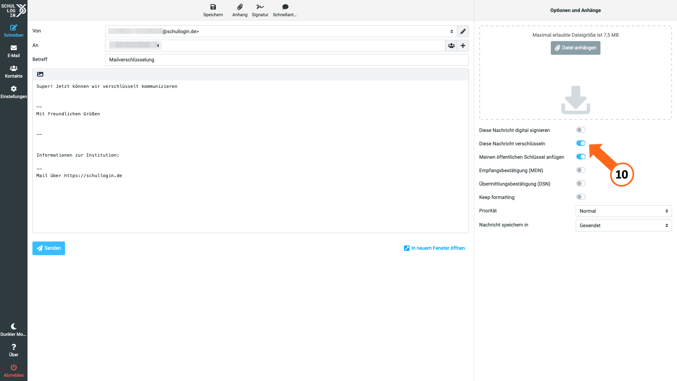Open Schnellantwort quick reply speech bubble
The image size is (677, 381).
pyautogui.click(x=285, y=7)
